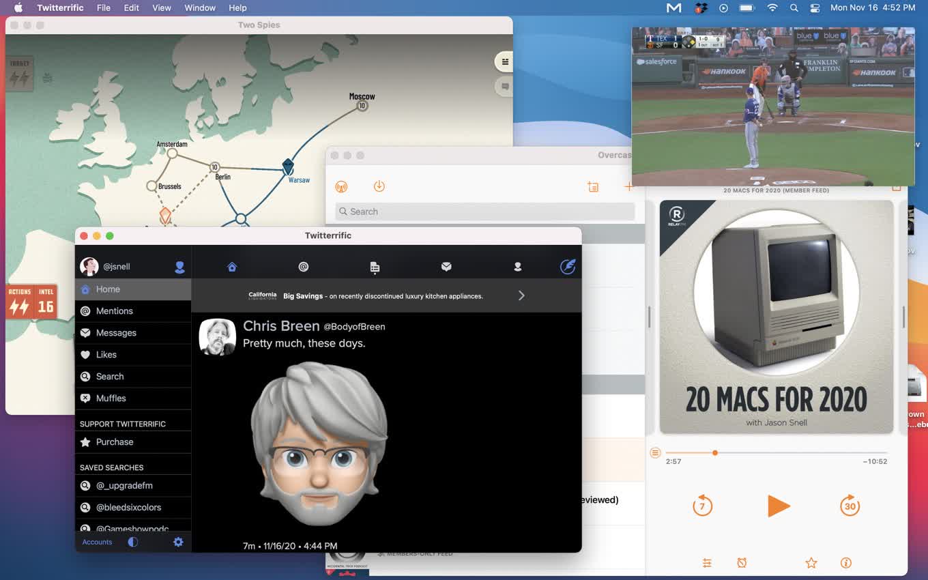Open the Help menu
This screenshot has height=580, width=928.
pos(237,8)
